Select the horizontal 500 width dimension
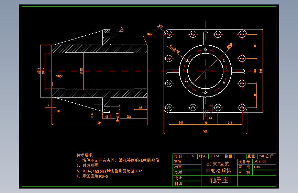298x193 pixels. tap(206, 131)
